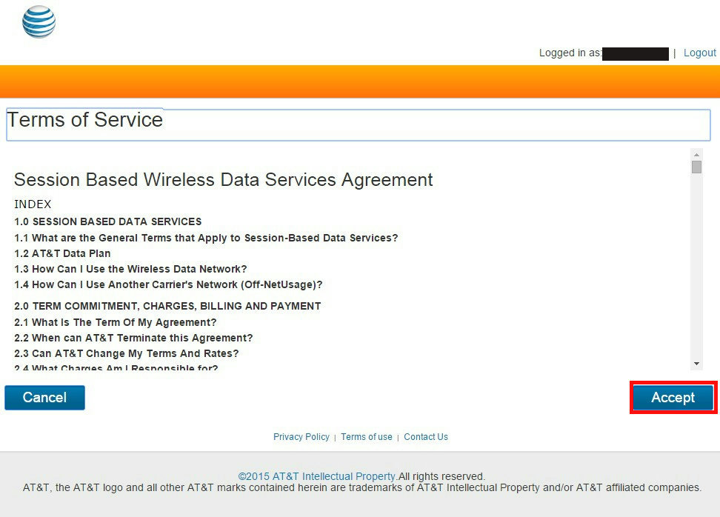Select 2.1 What Is The Term Of My Agreement
Image resolution: width=720 pixels, height=517 pixels.
click(116, 322)
